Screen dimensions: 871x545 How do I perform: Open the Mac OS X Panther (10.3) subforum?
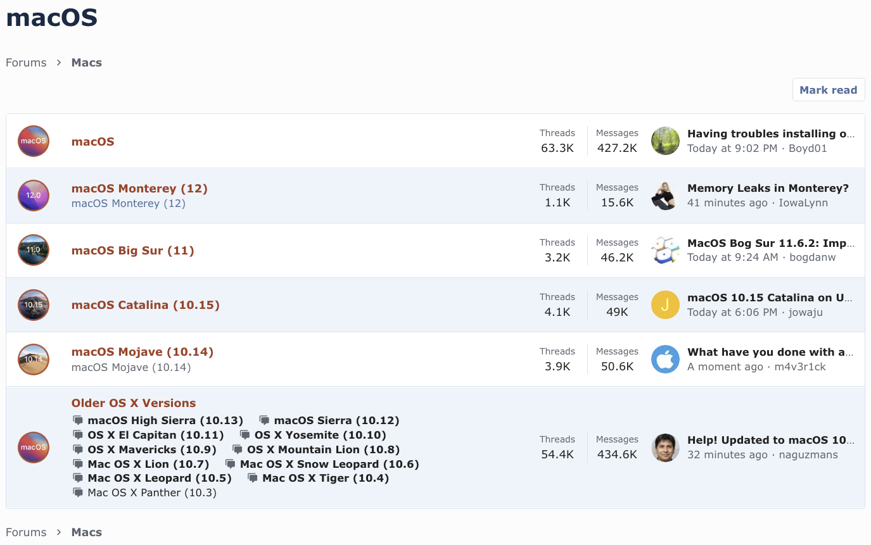pos(152,492)
